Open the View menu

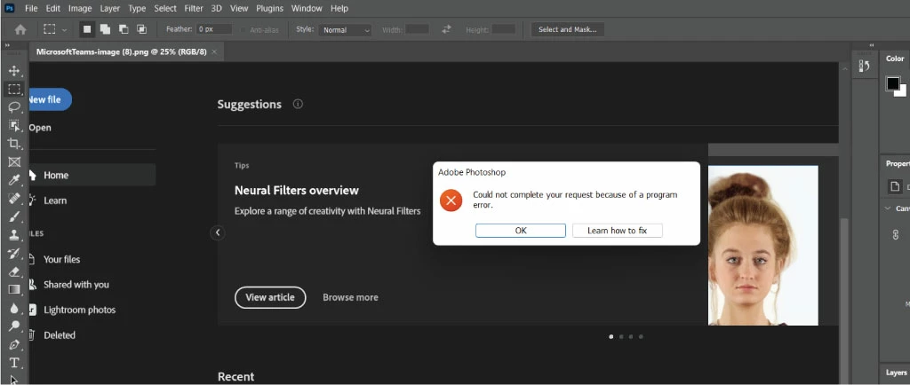coord(239,8)
